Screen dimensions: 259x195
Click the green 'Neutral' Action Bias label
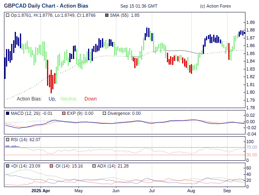tap(69, 99)
